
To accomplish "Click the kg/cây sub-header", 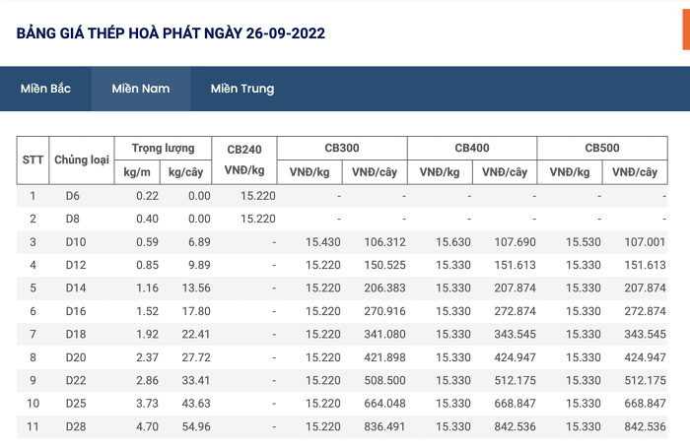I will (x=185, y=172).
